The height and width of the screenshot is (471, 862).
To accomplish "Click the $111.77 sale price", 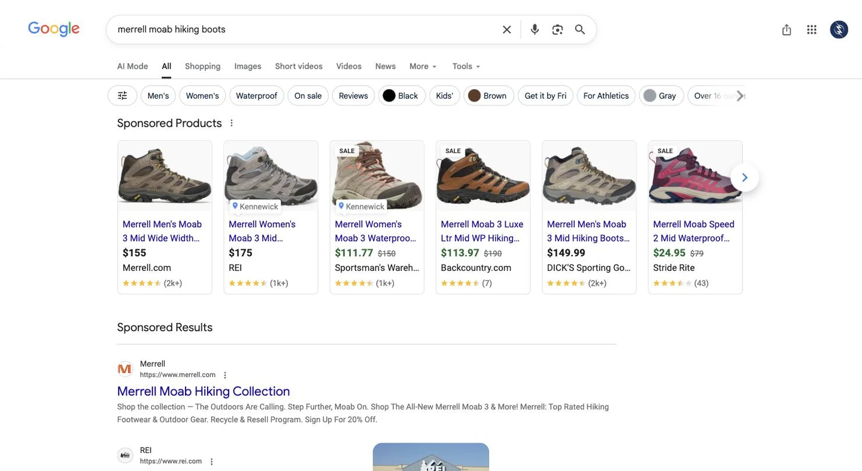I will pyautogui.click(x=354, y=253).
